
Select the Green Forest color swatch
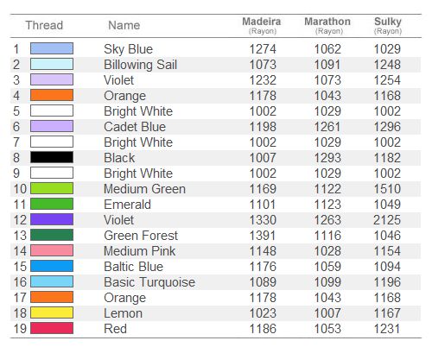click(x=52, y=235)
